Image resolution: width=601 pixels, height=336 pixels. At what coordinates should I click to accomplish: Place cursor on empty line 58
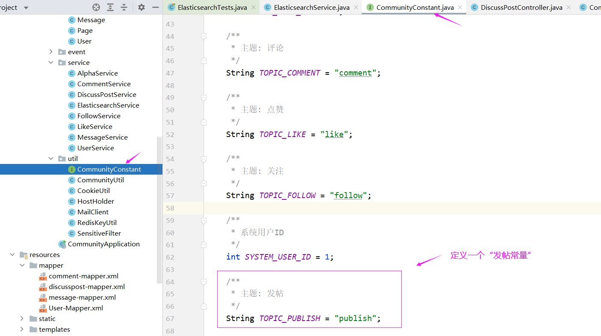(x=402, y=208)
